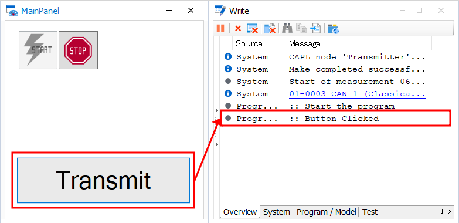Click the folder with red X icon
Viewport: 459px width, 223px height.
(270, 28)
